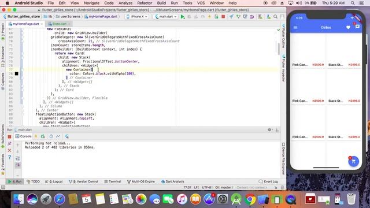Select the Console tab in Run panel
The image size is (370, 208).
[x=23, y=136]
